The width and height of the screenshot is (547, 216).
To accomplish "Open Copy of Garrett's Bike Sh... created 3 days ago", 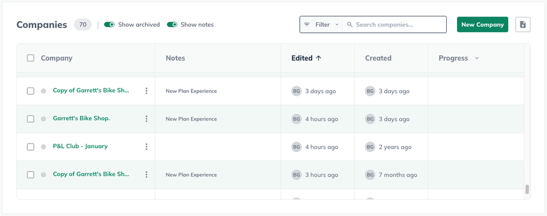I will 91,90.
